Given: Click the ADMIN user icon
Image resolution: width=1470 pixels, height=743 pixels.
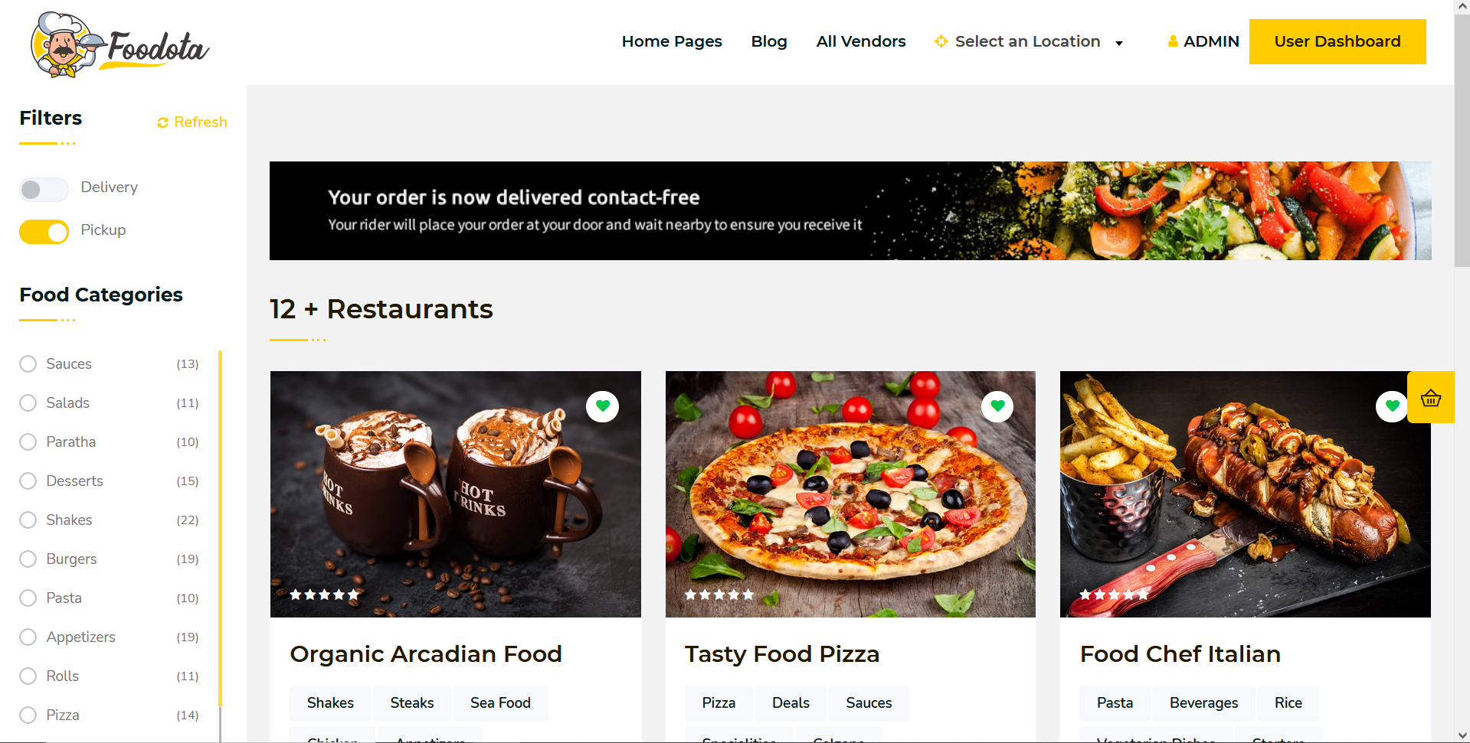Looking at the screenshot, I should pyautogui.click(x=1173, y=41).
